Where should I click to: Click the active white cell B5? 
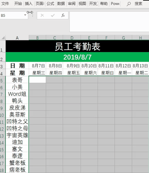click(38, 80)
